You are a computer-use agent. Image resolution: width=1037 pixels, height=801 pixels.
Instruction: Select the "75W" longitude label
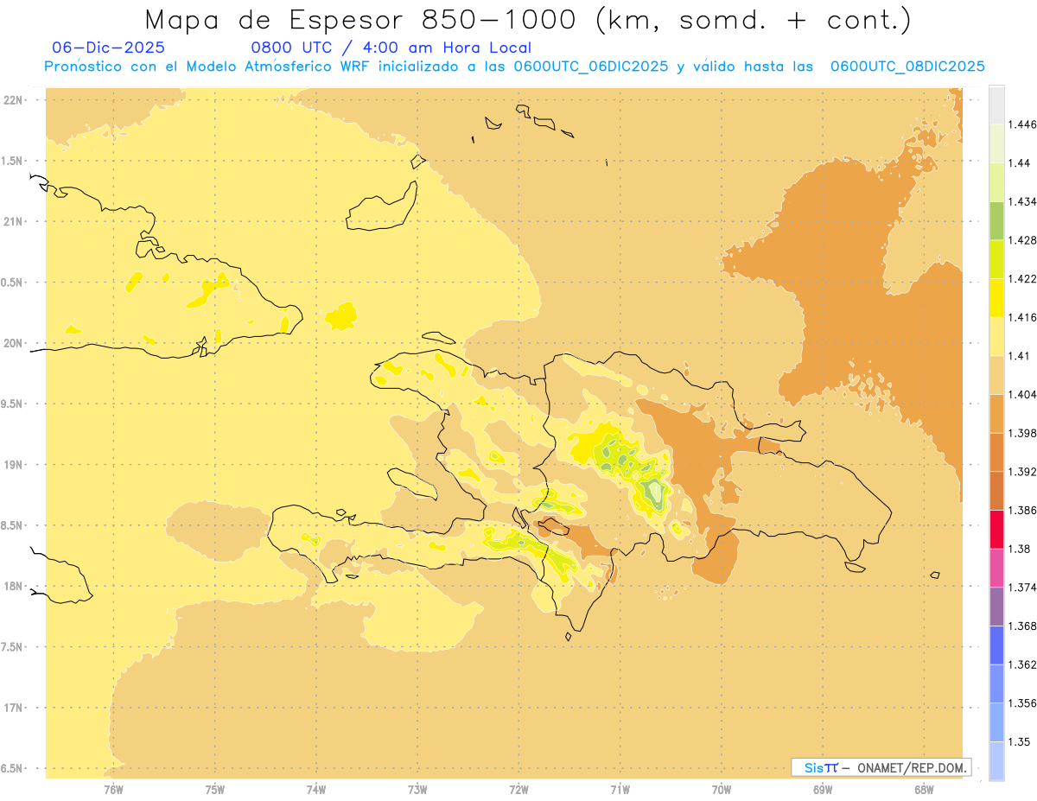click(x=215, y=789)
